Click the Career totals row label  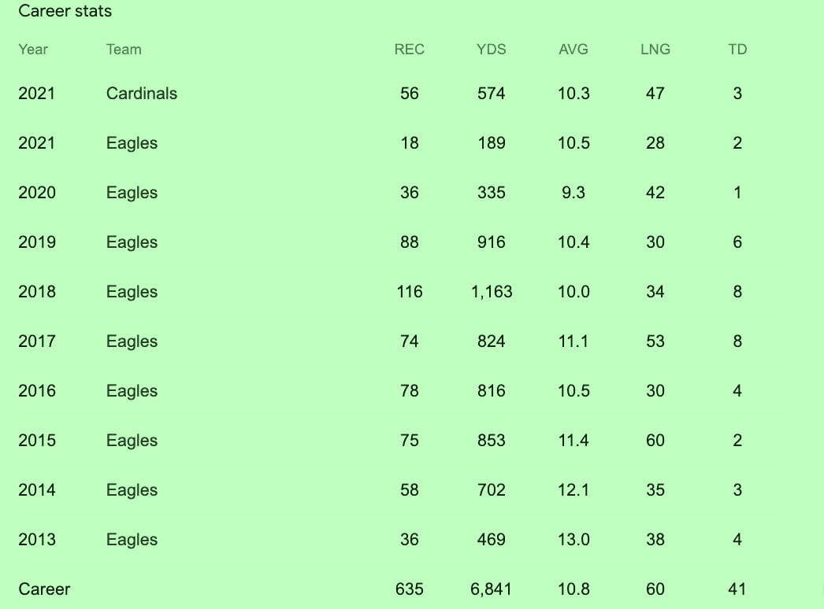(44, 589)
